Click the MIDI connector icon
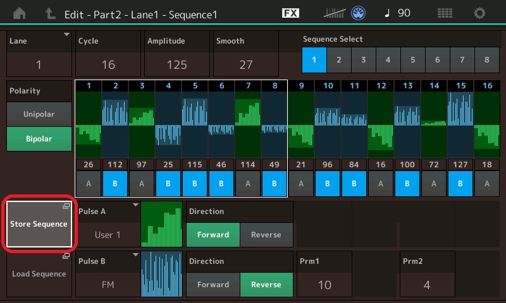The image size is (506, 303). (x=359, y=13)
